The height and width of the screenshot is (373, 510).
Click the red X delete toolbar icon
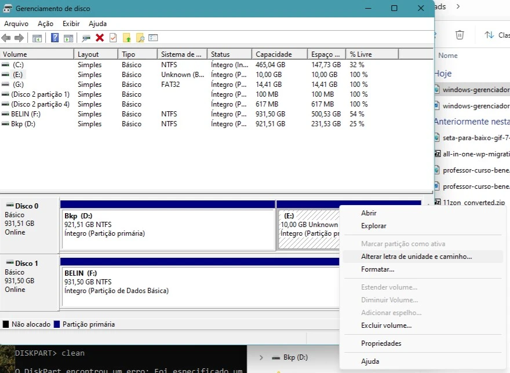(x=100, y=38)
